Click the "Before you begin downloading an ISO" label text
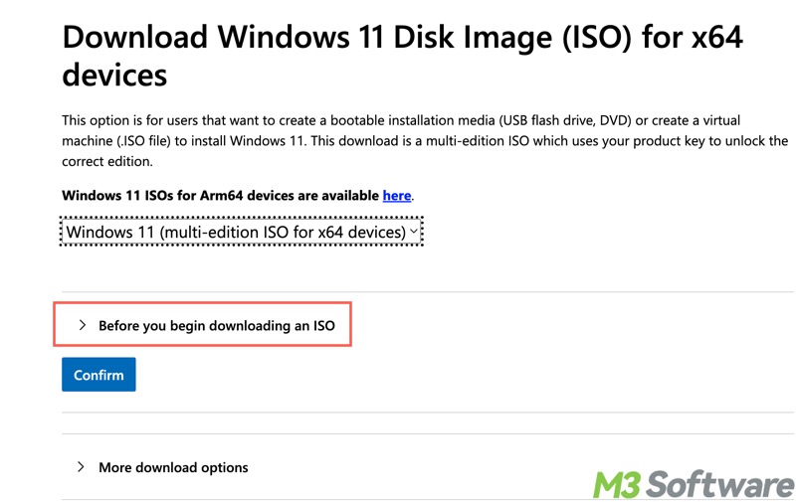 click(x=216, y=325)
